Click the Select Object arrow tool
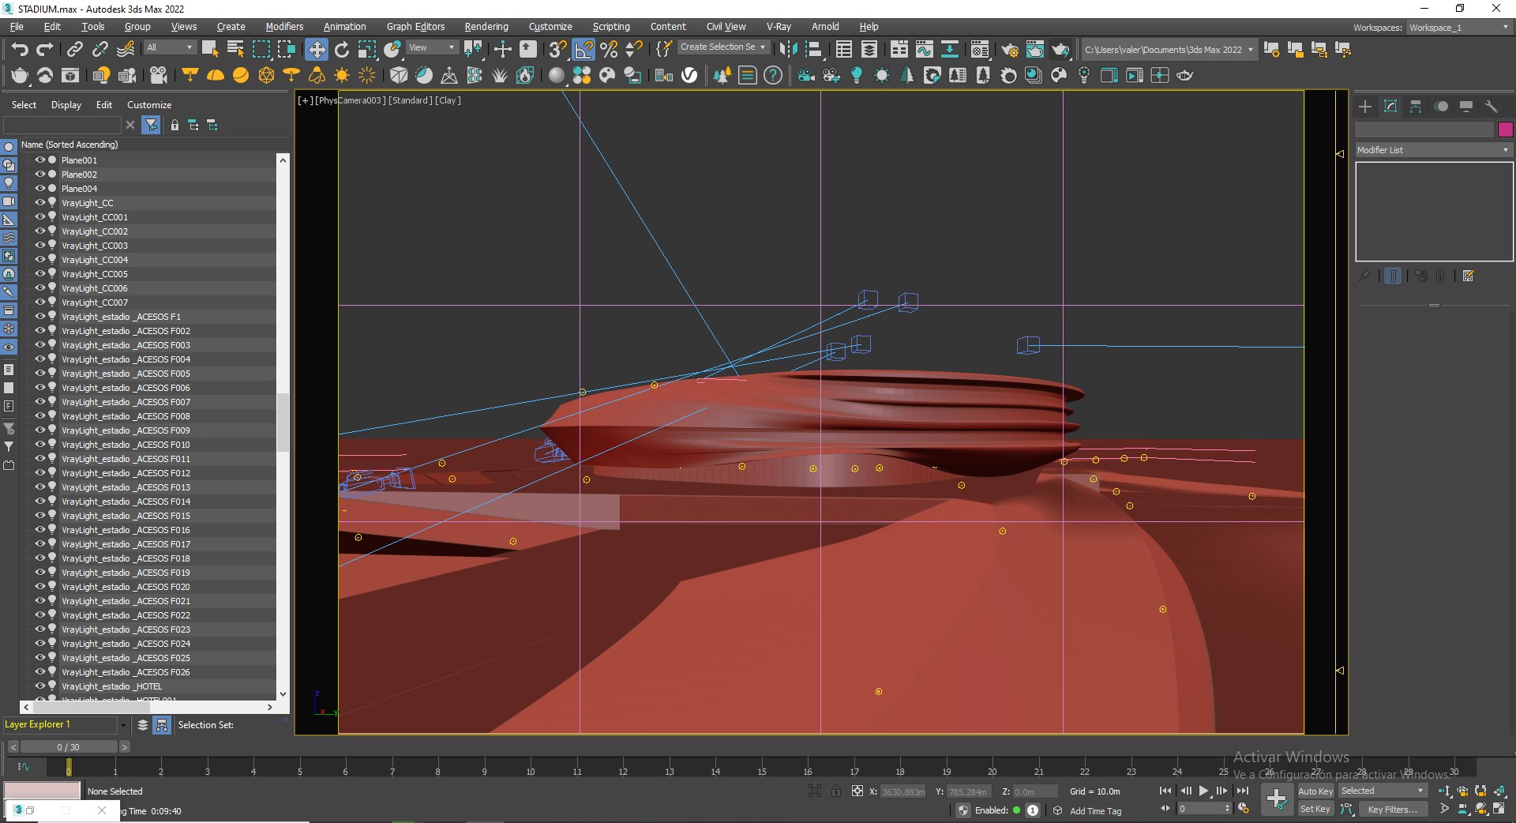 (210, 50)
